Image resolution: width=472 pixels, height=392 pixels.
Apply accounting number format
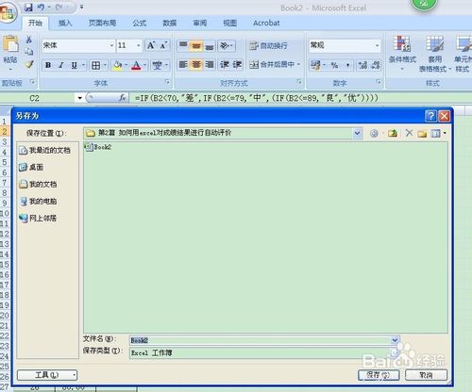coord(315,65)
